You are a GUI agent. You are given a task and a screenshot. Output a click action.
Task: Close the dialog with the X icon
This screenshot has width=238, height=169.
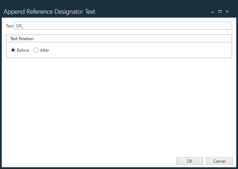[x=227, y=12]
